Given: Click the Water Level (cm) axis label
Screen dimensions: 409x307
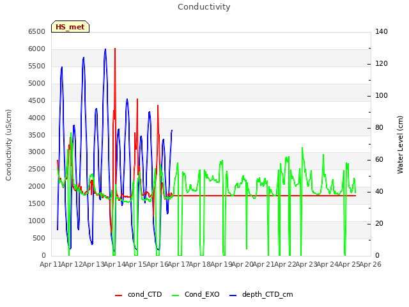Looking at the screenshot, I should (400, 145).
